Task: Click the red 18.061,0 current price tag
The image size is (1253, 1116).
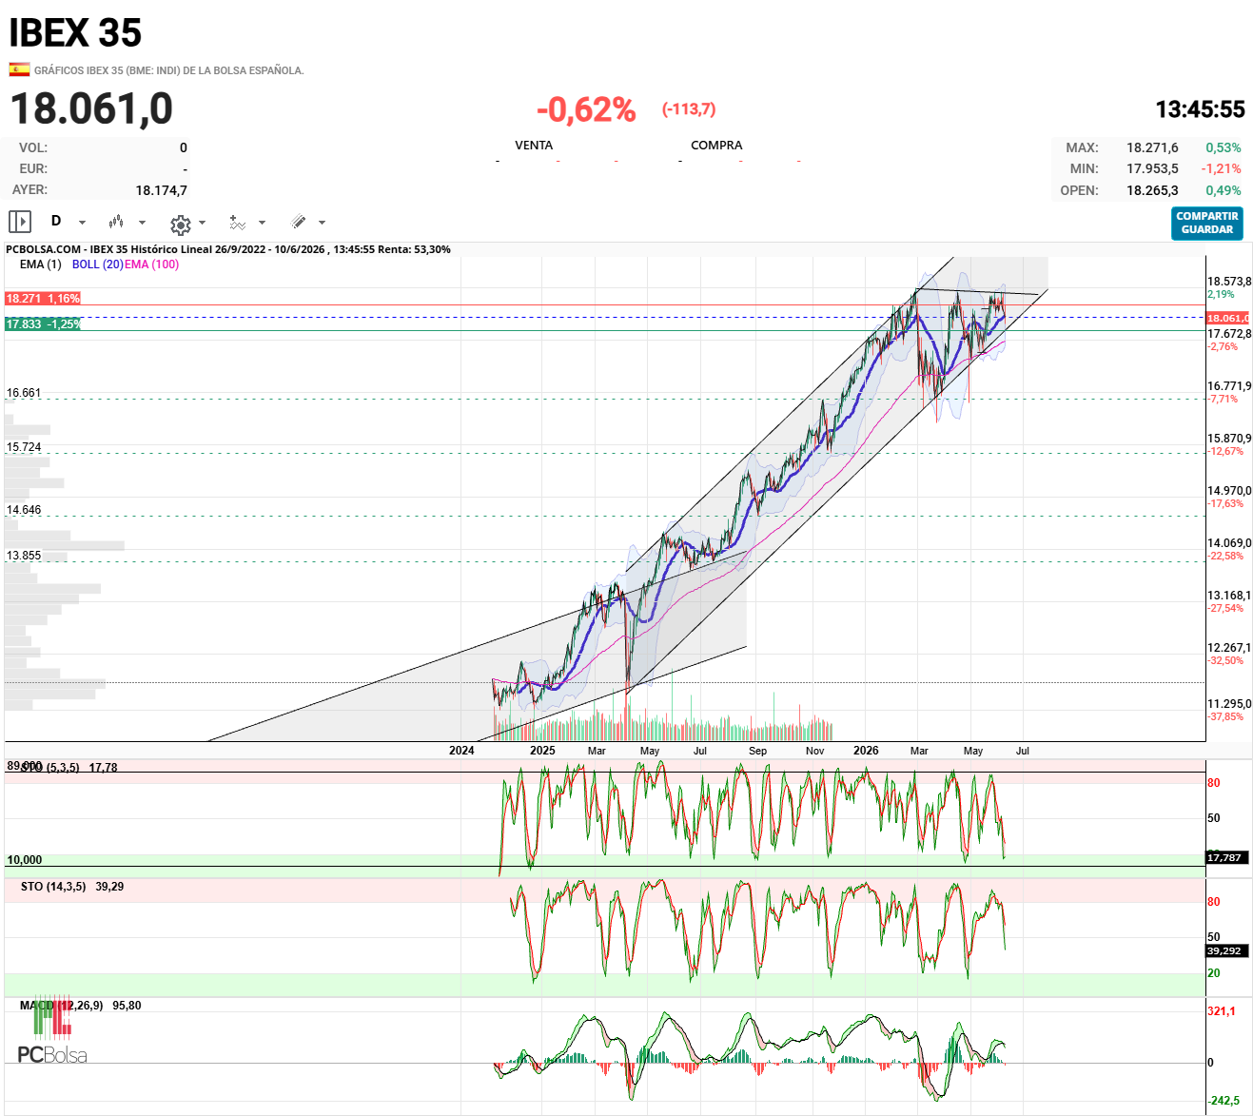Action: (1227, 318)
